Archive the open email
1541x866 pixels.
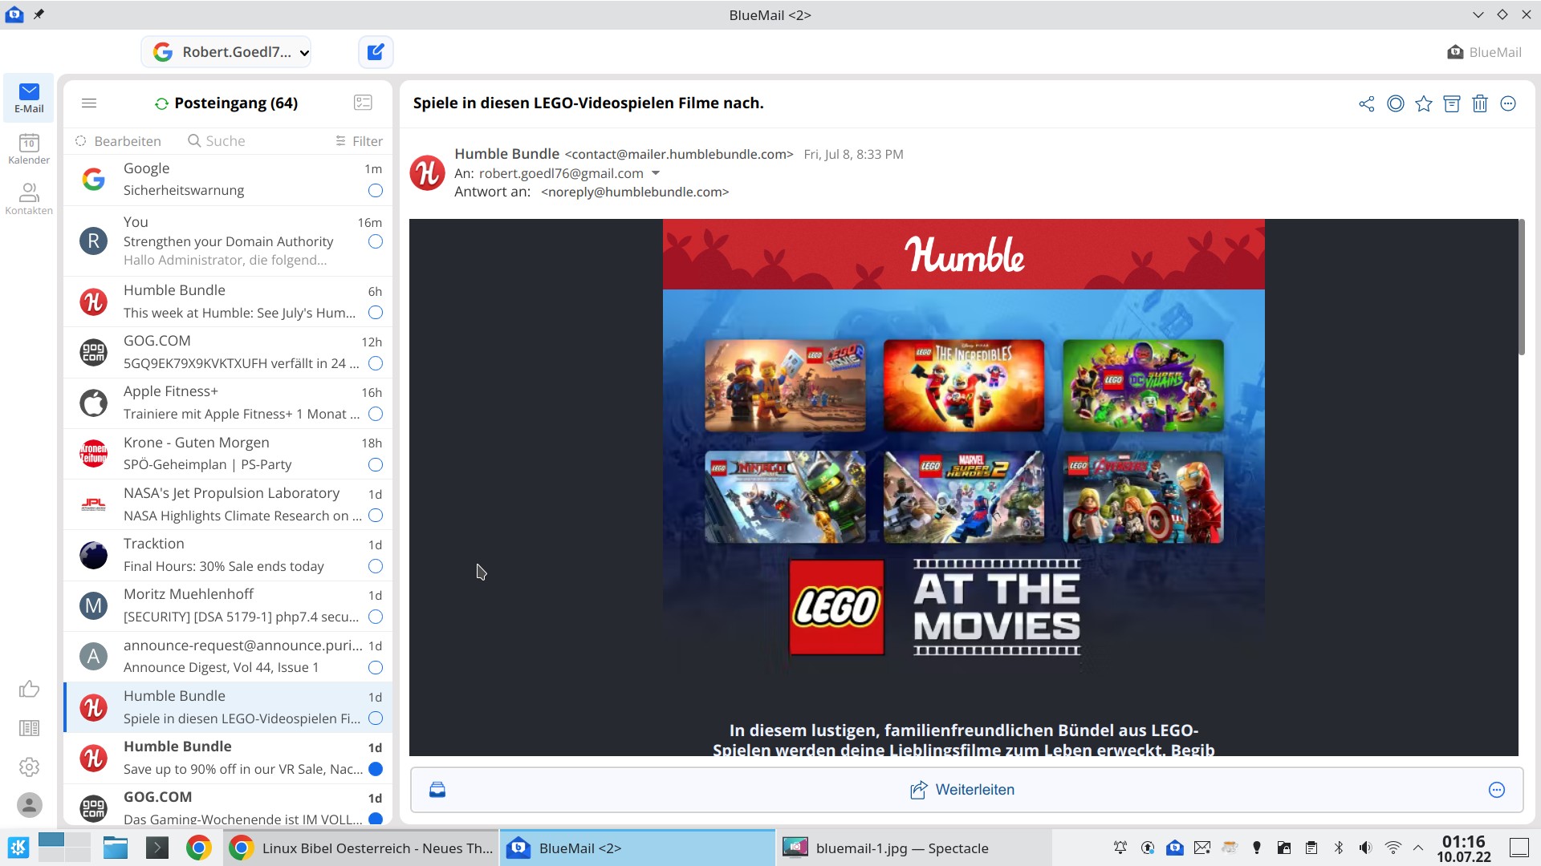point(1452,103)
